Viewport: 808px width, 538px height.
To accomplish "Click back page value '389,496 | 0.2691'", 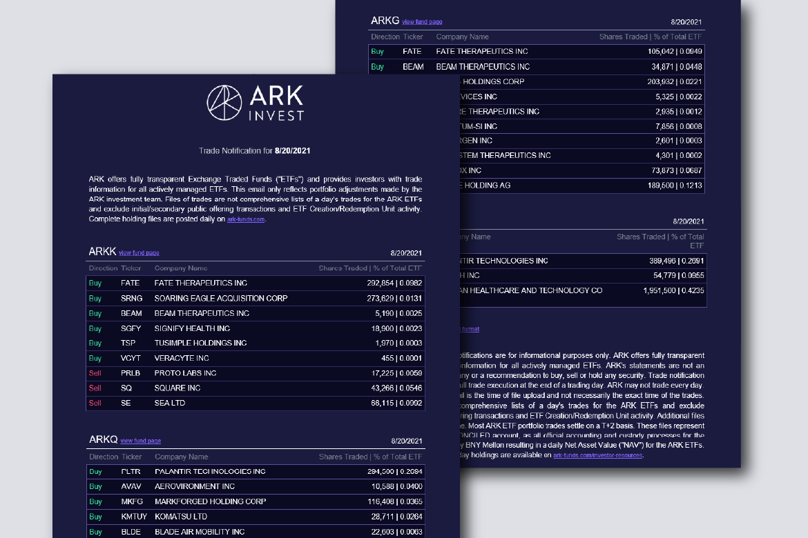I will coord(676,261).
